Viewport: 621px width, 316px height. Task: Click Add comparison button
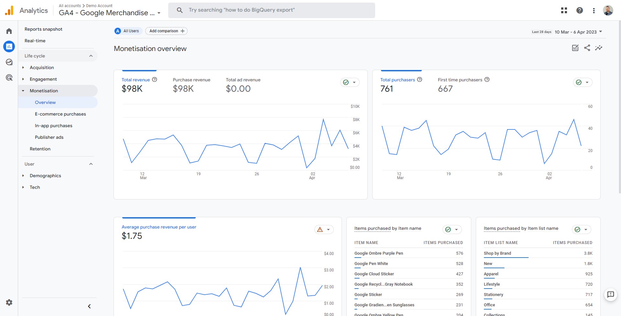click(x=166, y=31)
